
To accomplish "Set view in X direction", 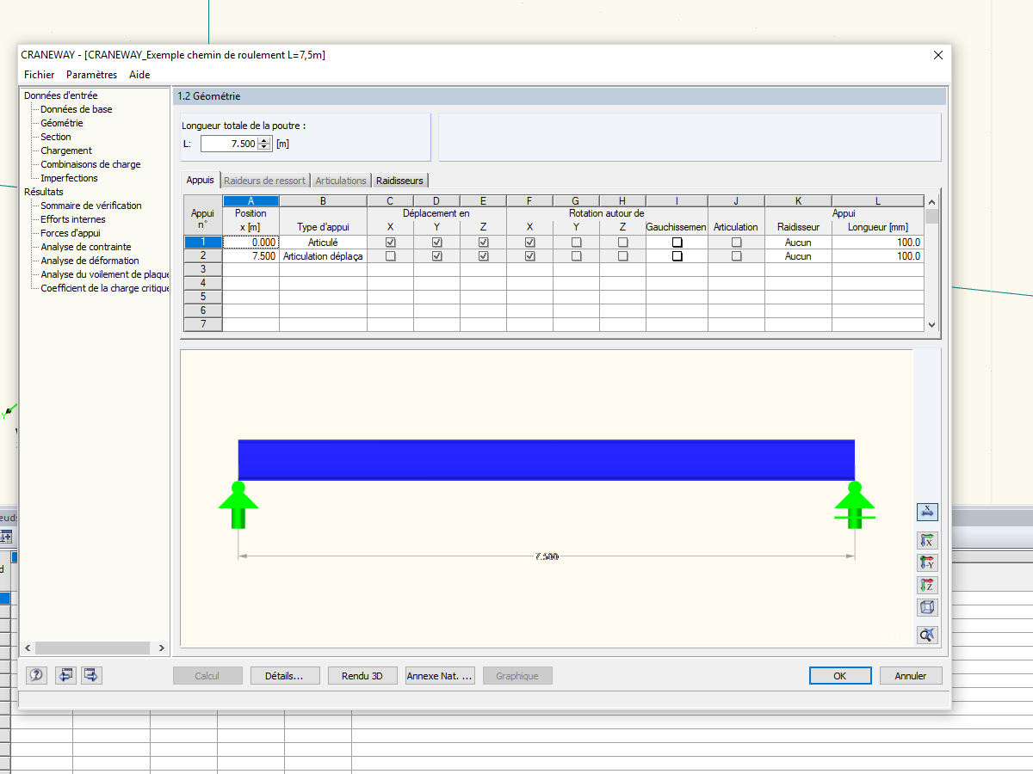I will tap(927, 541).
